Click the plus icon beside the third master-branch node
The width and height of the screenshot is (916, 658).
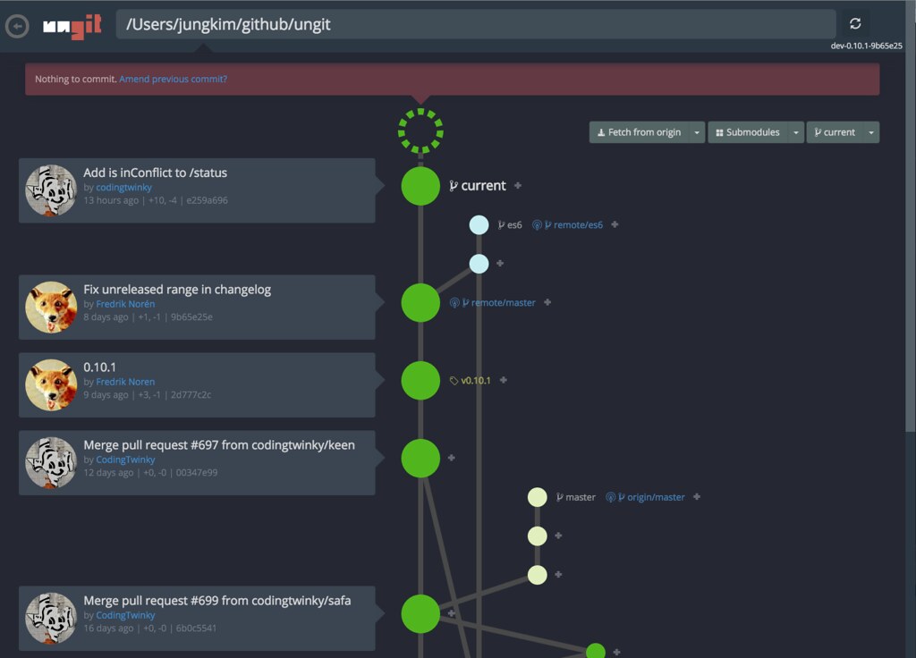pyautogui.click(x=558, y=575)
